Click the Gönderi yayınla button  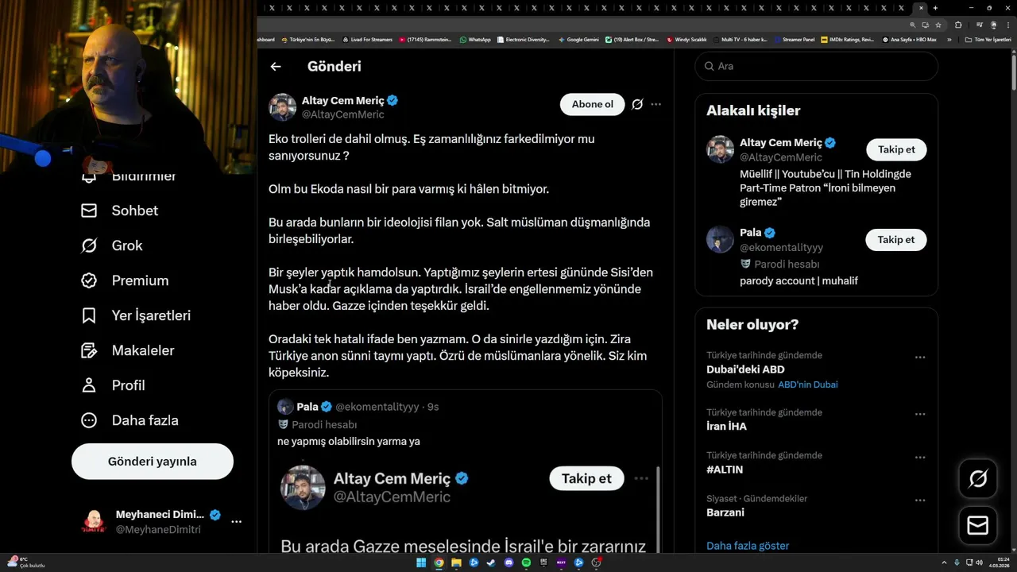153,462
